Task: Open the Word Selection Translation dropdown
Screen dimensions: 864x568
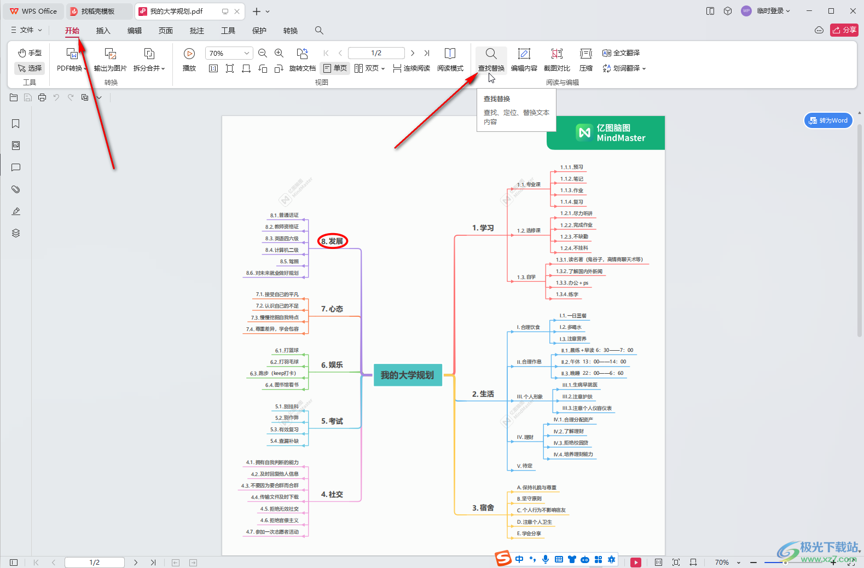Action: pyautogui.click(x=624, y=68)
